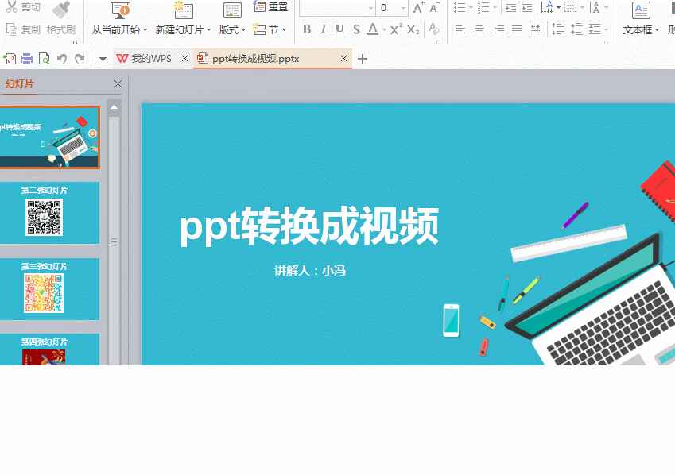Click the Undo arrow icon
Viewport: 675px width, 475px height.
(62, 59)
